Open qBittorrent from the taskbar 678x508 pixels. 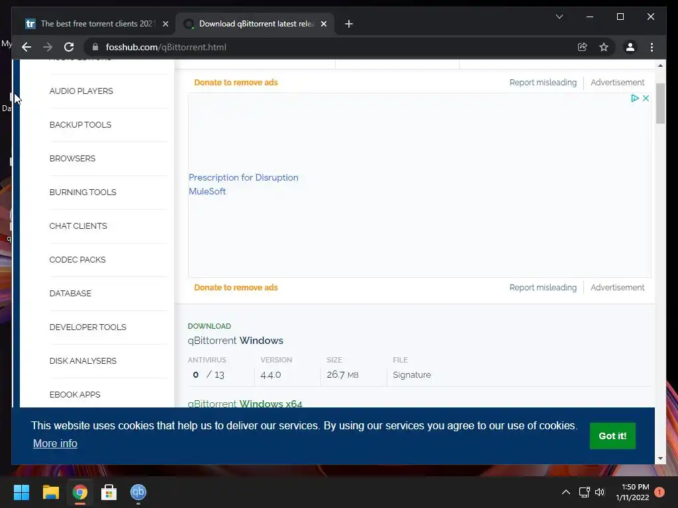138,492
